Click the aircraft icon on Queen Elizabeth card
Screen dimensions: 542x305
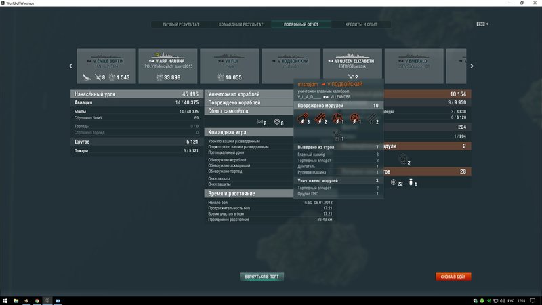tap(350, 77)
